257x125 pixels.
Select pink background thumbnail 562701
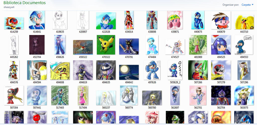point(198,95)
